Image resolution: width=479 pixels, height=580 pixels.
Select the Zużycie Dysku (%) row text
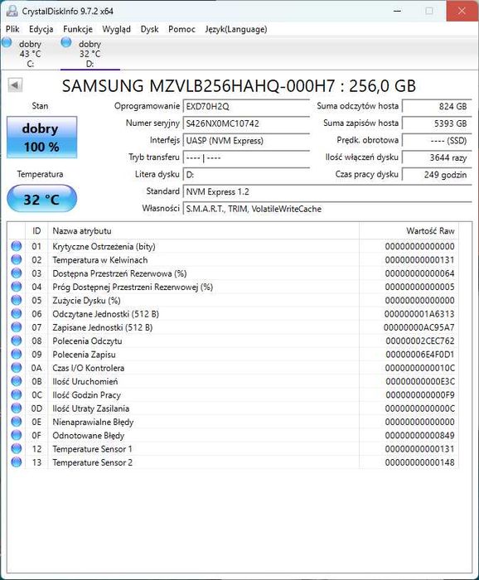tap(86, 300)
